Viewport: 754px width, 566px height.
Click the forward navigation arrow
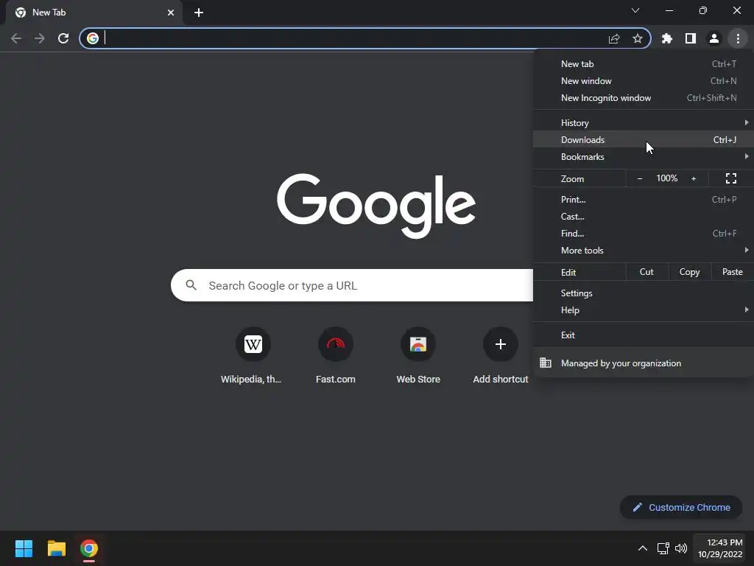40,38
